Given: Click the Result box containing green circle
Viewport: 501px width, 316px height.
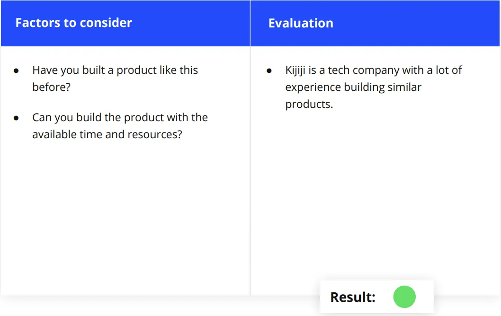Looking at the screenshot, I should (377, 297).
